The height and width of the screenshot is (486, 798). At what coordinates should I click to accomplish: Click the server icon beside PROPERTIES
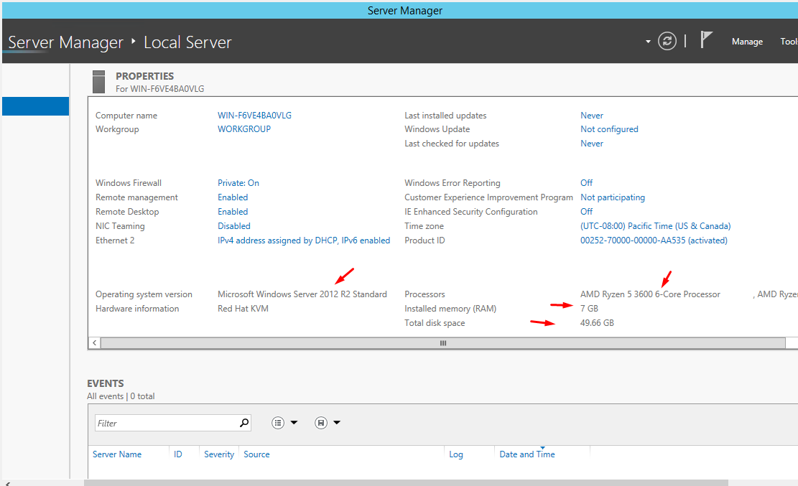(x=98, y=81)
